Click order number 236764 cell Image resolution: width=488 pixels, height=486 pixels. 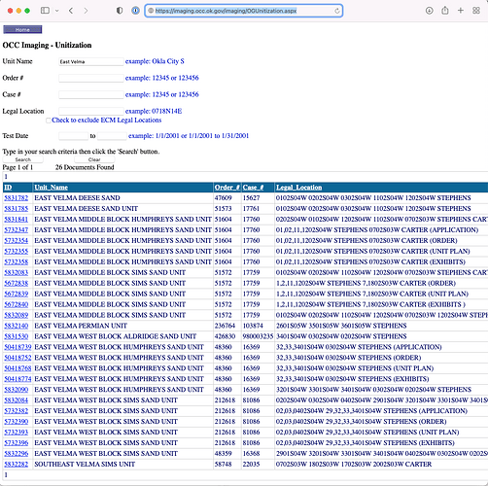(x=227, y=326)
